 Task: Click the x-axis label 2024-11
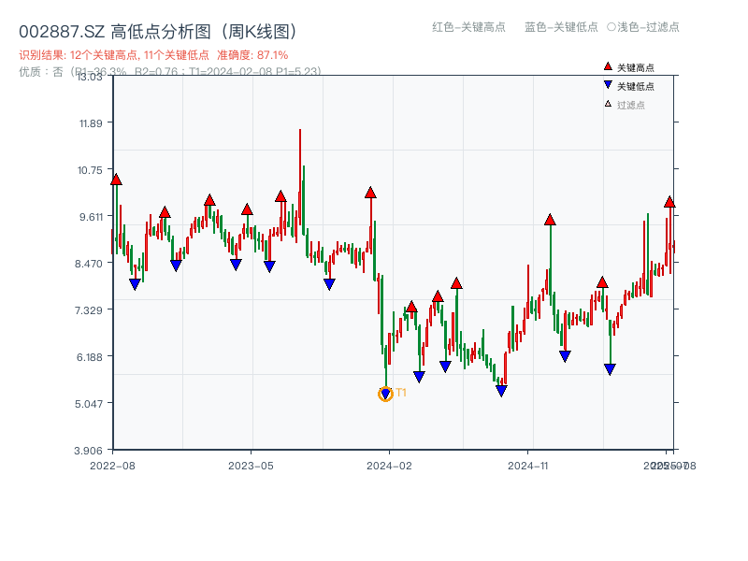(527, 466)
